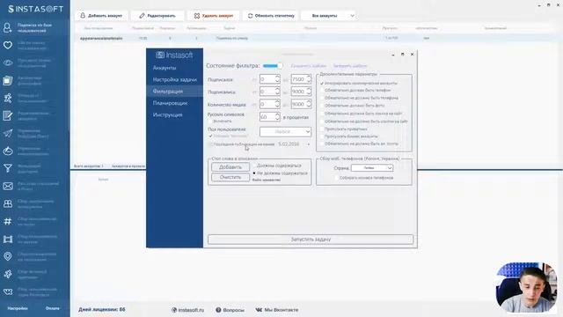
Task: Select the media frame sidebar icon
Action: (x=8, y=239)
